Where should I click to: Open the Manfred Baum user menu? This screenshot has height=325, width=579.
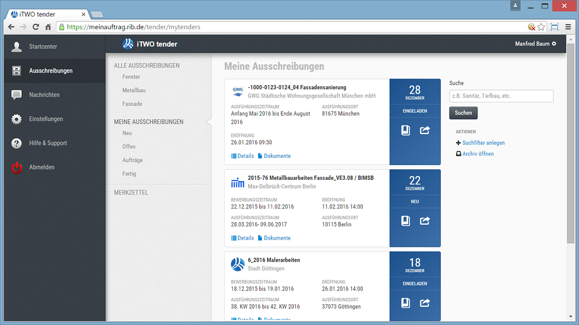click(x=535, y=44)
